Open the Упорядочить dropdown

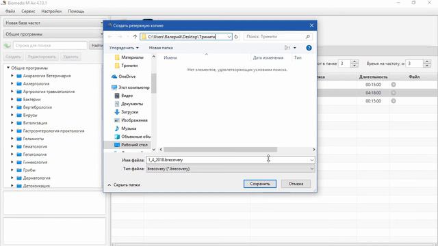click(x=124, y=48)
